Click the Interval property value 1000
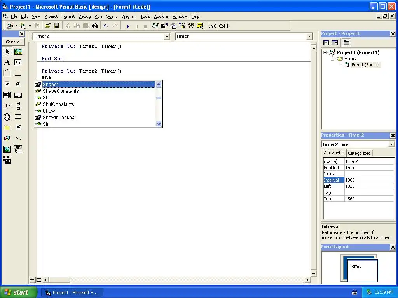The image size is (398, 298). click(369, 180)
